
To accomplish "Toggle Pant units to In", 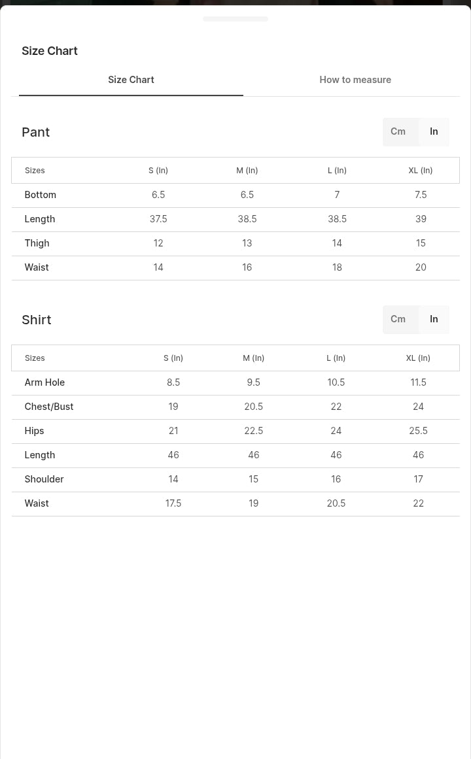I will tap(434, 131).
